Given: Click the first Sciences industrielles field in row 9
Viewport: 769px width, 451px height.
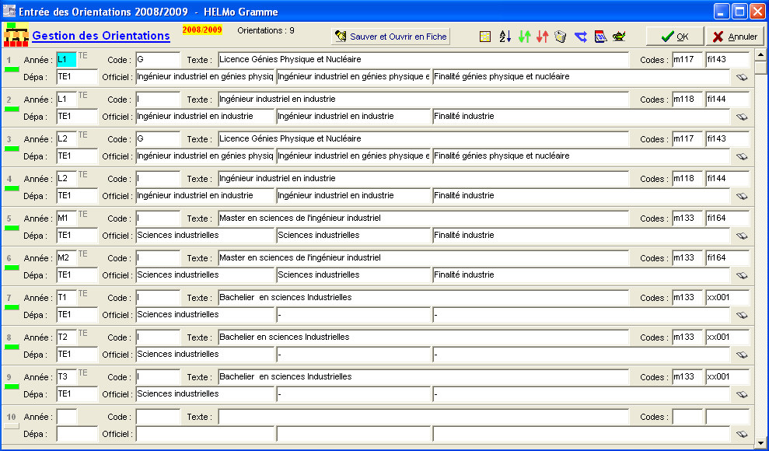Looking at the screenshot, I should (205, 394).
